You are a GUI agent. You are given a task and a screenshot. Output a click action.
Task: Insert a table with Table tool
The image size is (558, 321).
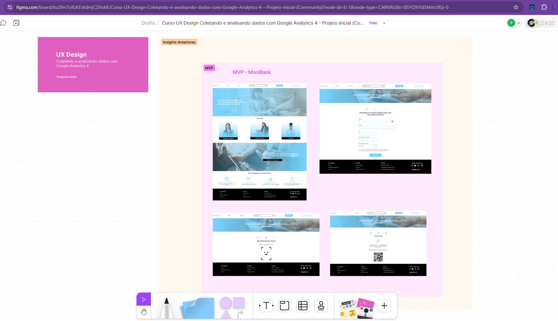pyautogui.click(x=303, y=306)
